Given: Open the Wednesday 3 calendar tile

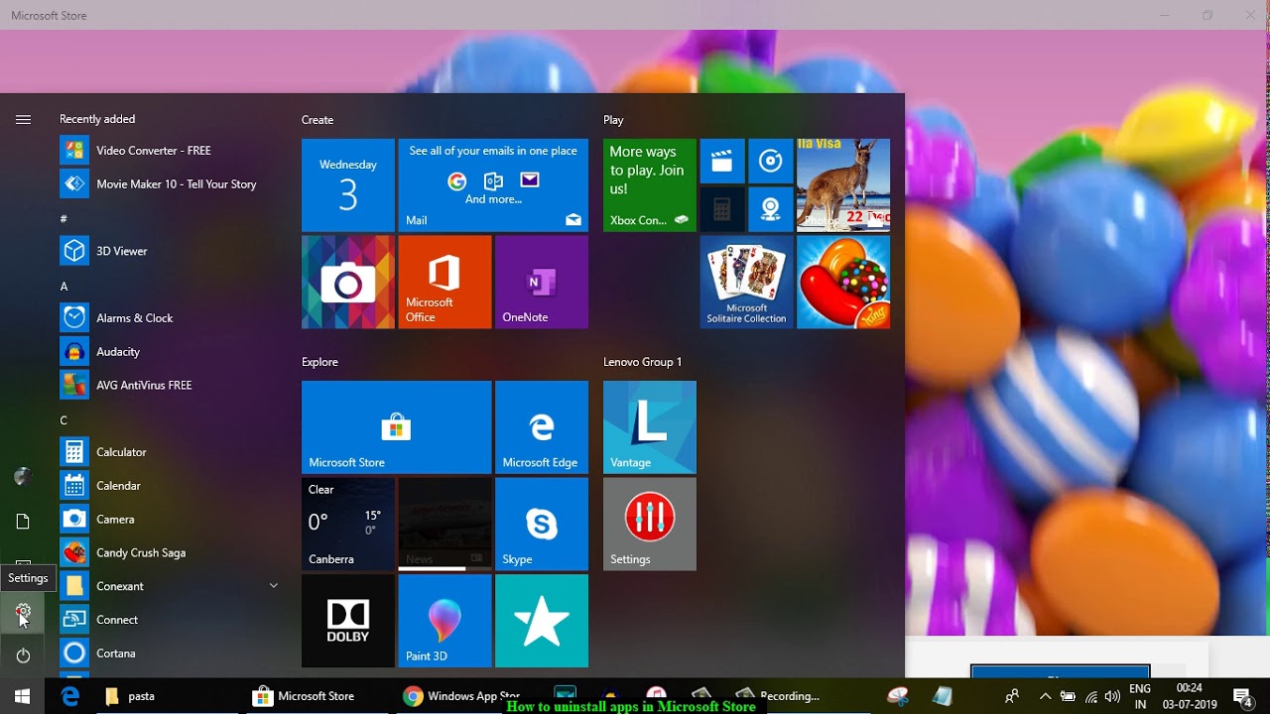Looking at the screenshot, I should (x=348, y=185).
